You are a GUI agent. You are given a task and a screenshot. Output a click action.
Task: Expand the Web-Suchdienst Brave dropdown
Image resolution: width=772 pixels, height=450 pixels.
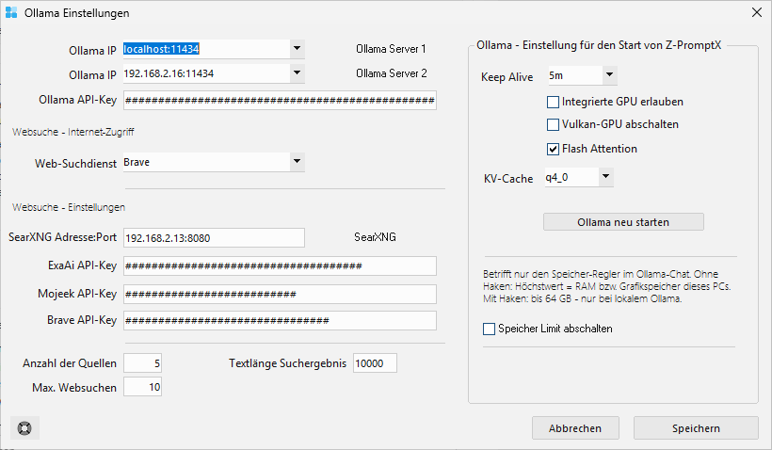coord(297,162)
